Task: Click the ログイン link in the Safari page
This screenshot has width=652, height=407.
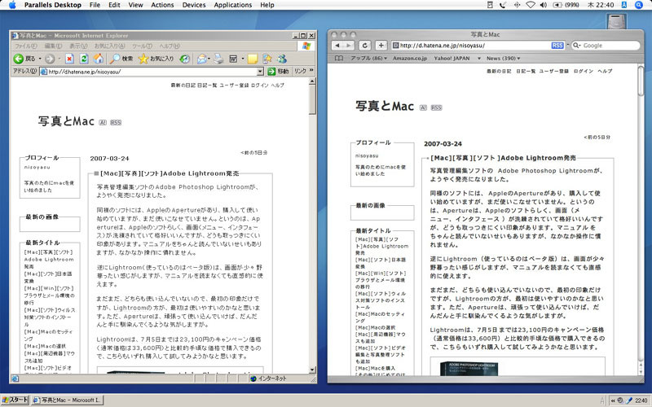Action: pyautogui.click(x=583, y=71)
